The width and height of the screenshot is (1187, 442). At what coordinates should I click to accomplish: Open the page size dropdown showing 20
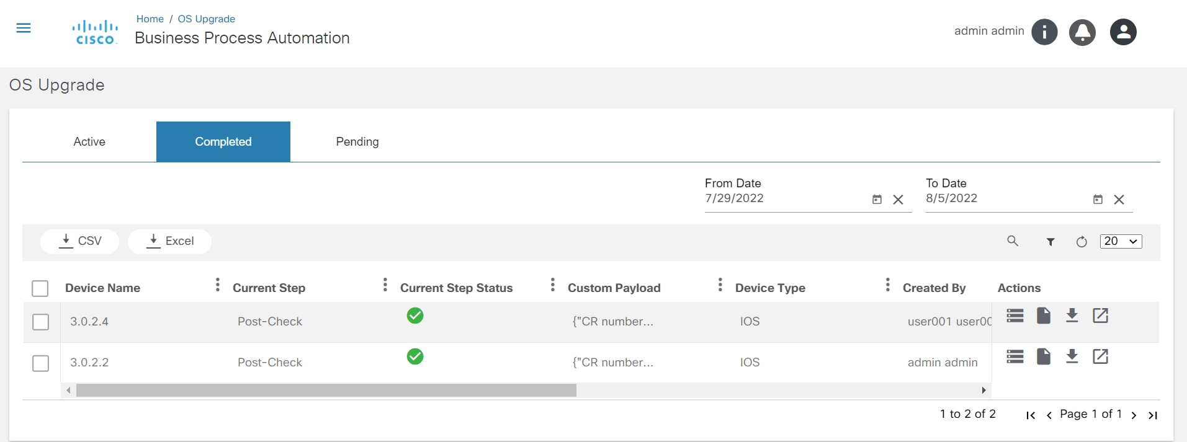[x=1121, y=241]
